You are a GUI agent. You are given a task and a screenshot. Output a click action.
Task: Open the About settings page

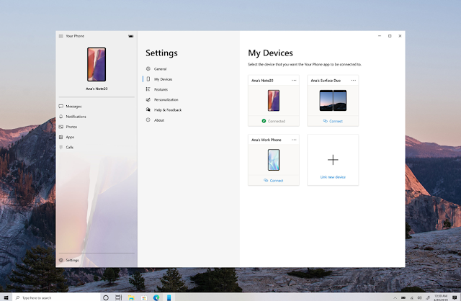coord(159,120)
